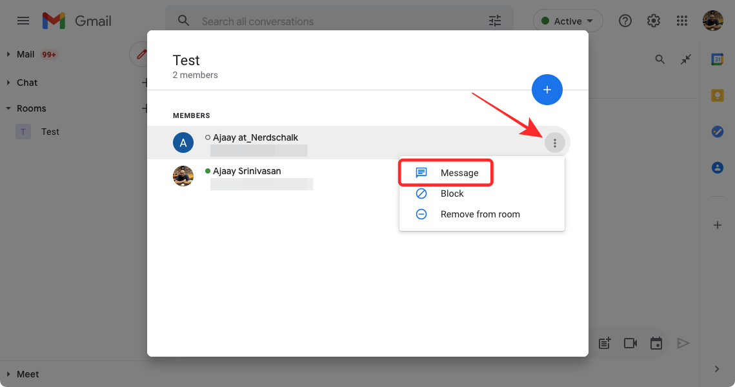Open the main menu hamburger icon
The height and width of the screenshot is (387, 735).
point(23,21)
